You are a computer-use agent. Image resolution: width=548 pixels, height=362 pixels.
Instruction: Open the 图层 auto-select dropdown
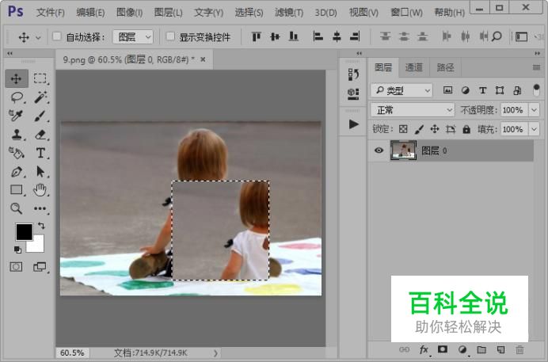click(133, 36)
